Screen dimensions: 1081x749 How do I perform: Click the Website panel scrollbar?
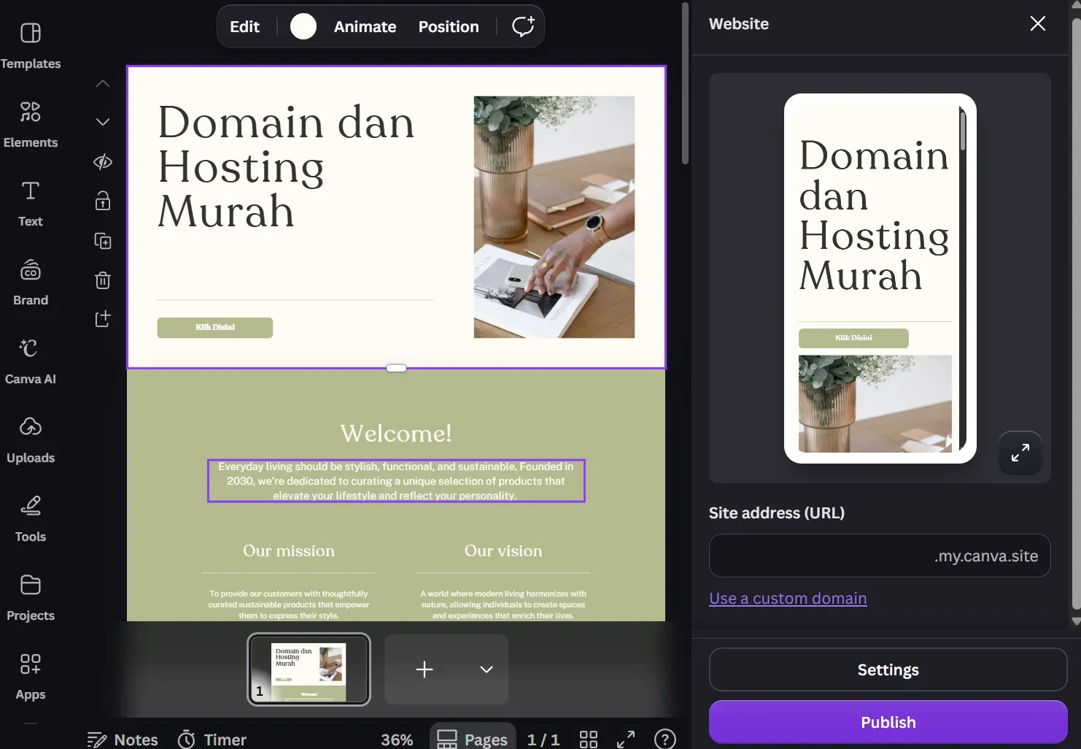pyautogui.click(x=1076, y=314)
